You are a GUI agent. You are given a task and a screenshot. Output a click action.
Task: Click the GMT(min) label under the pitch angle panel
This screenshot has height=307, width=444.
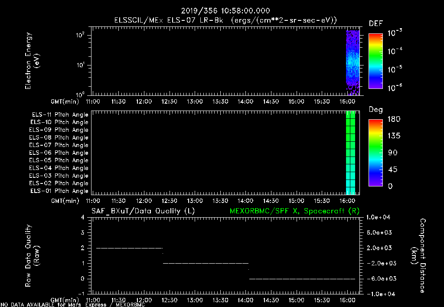click(x=65, y=201)
